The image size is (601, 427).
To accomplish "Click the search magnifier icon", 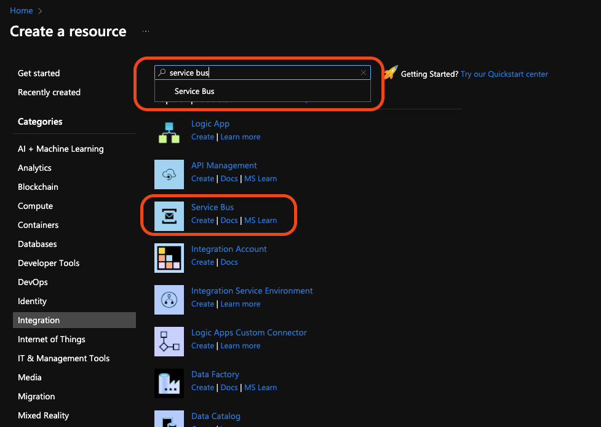I will (162, 72).
